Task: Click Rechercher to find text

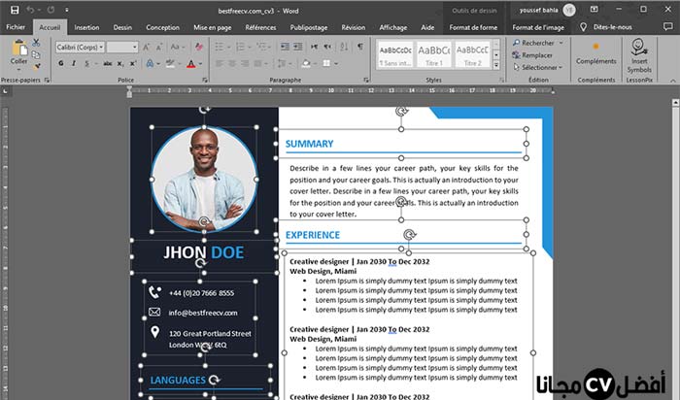Action: 533,43
